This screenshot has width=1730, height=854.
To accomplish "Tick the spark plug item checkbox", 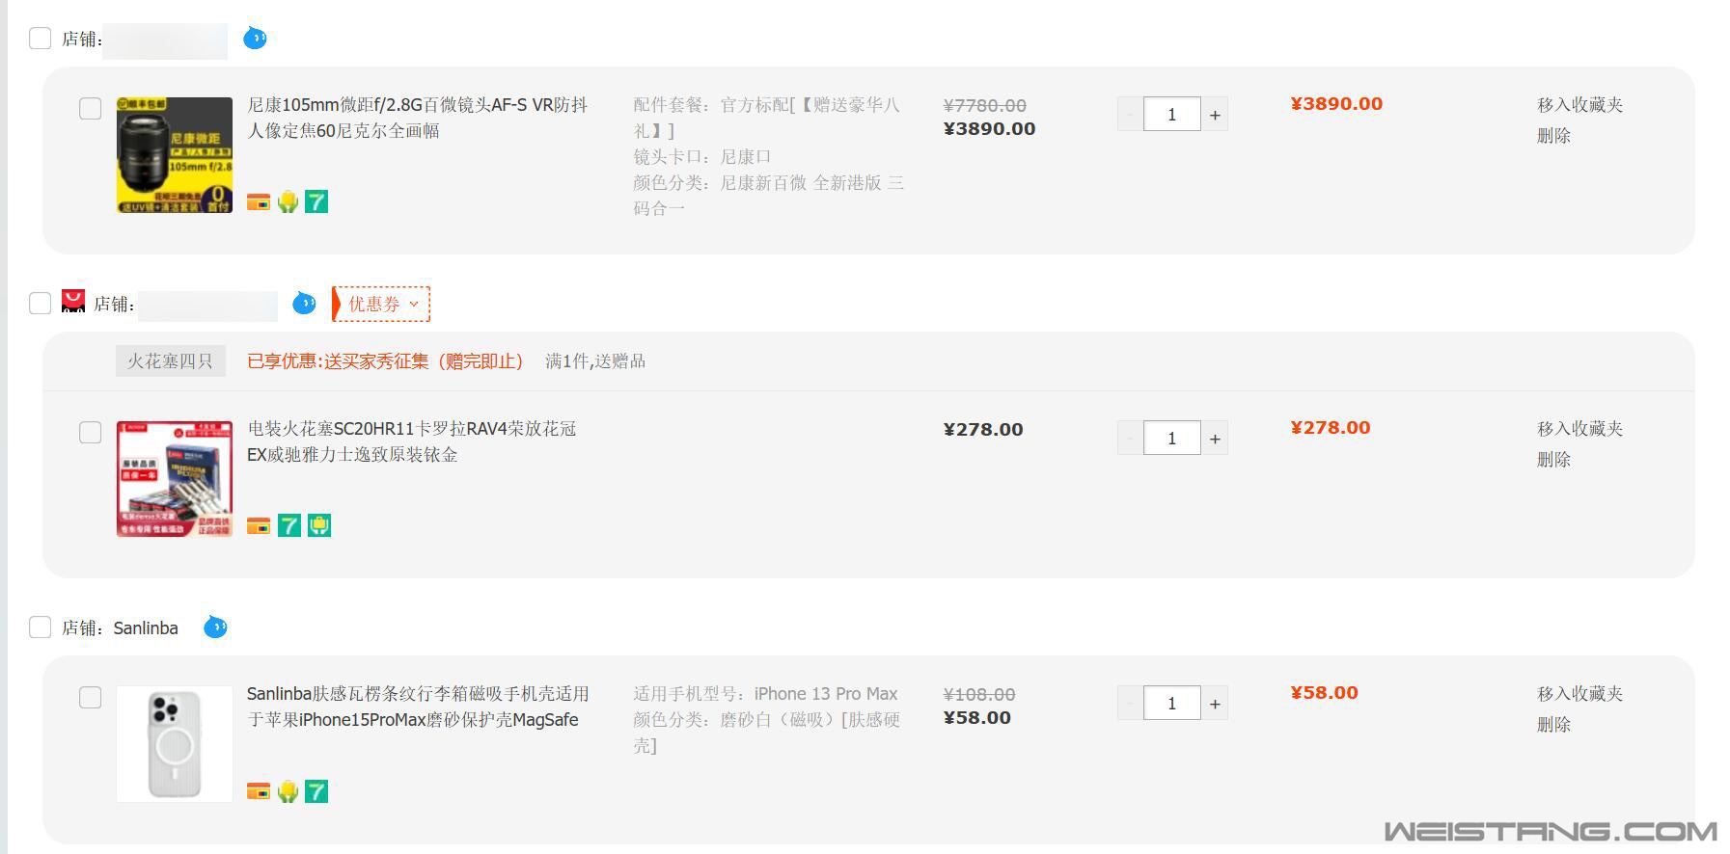I will pyautogui.click(x=90, y=432).
